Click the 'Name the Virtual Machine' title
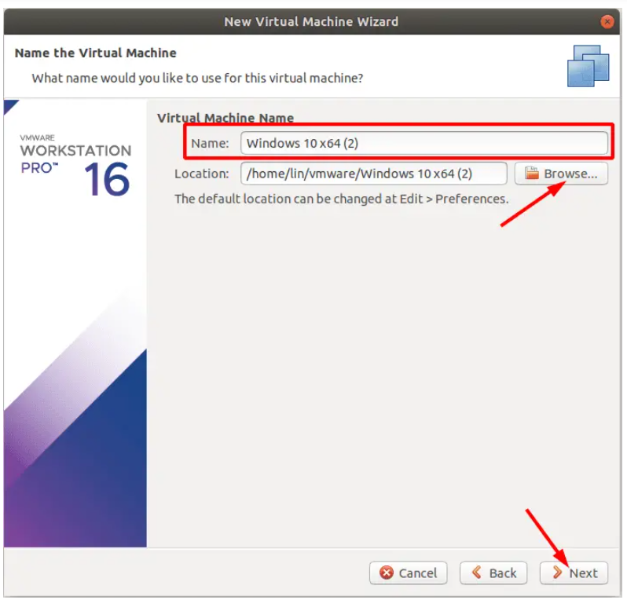Screen dimensions: 627x600 (96, 53)
